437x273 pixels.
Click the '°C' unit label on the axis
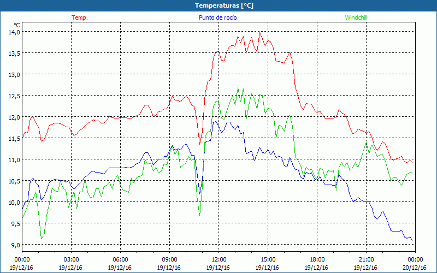pyautogui.click(x=17, y=25)
